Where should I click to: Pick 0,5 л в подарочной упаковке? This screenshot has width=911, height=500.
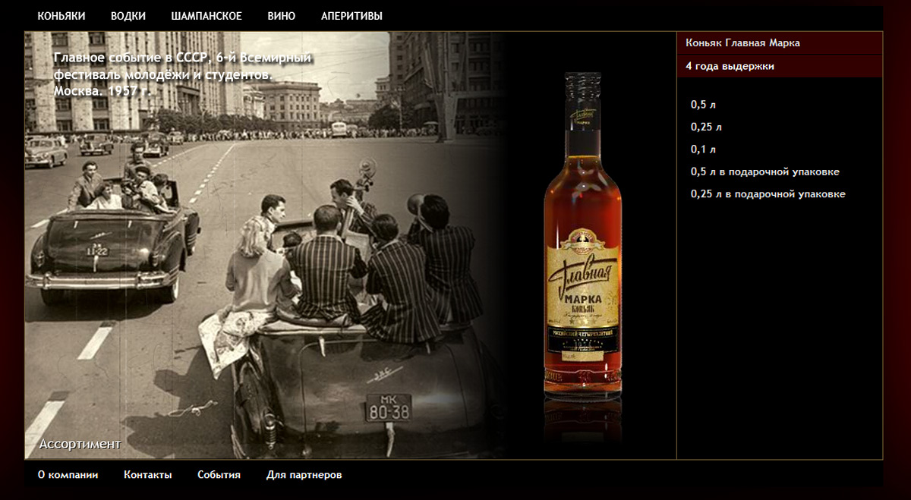click(765, 172)
